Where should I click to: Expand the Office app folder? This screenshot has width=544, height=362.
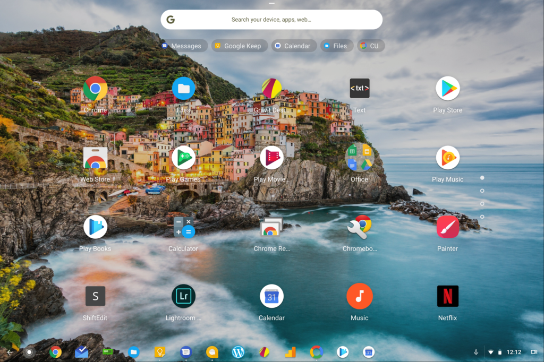point(360,158)
